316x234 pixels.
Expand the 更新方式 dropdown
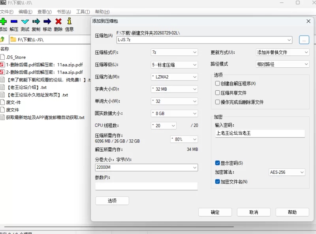[282, 52]
